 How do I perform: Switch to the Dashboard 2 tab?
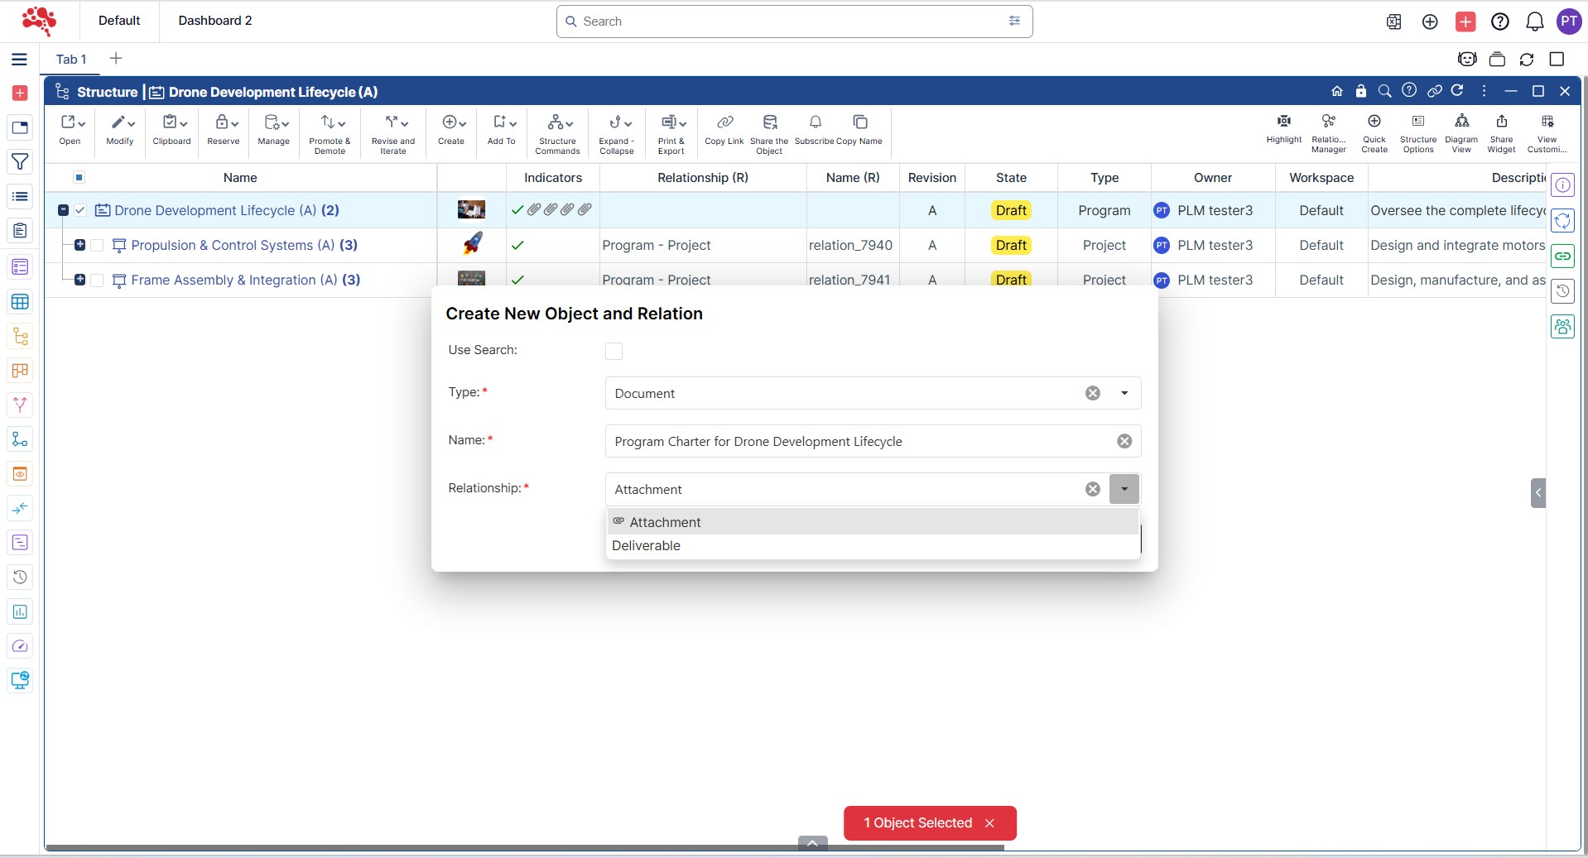point(214,21)
